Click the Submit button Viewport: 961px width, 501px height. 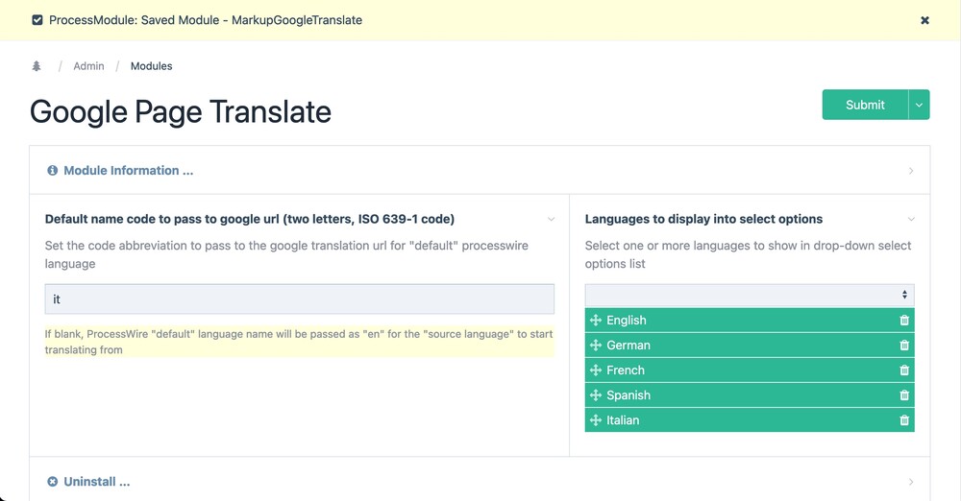pos(865,105)
